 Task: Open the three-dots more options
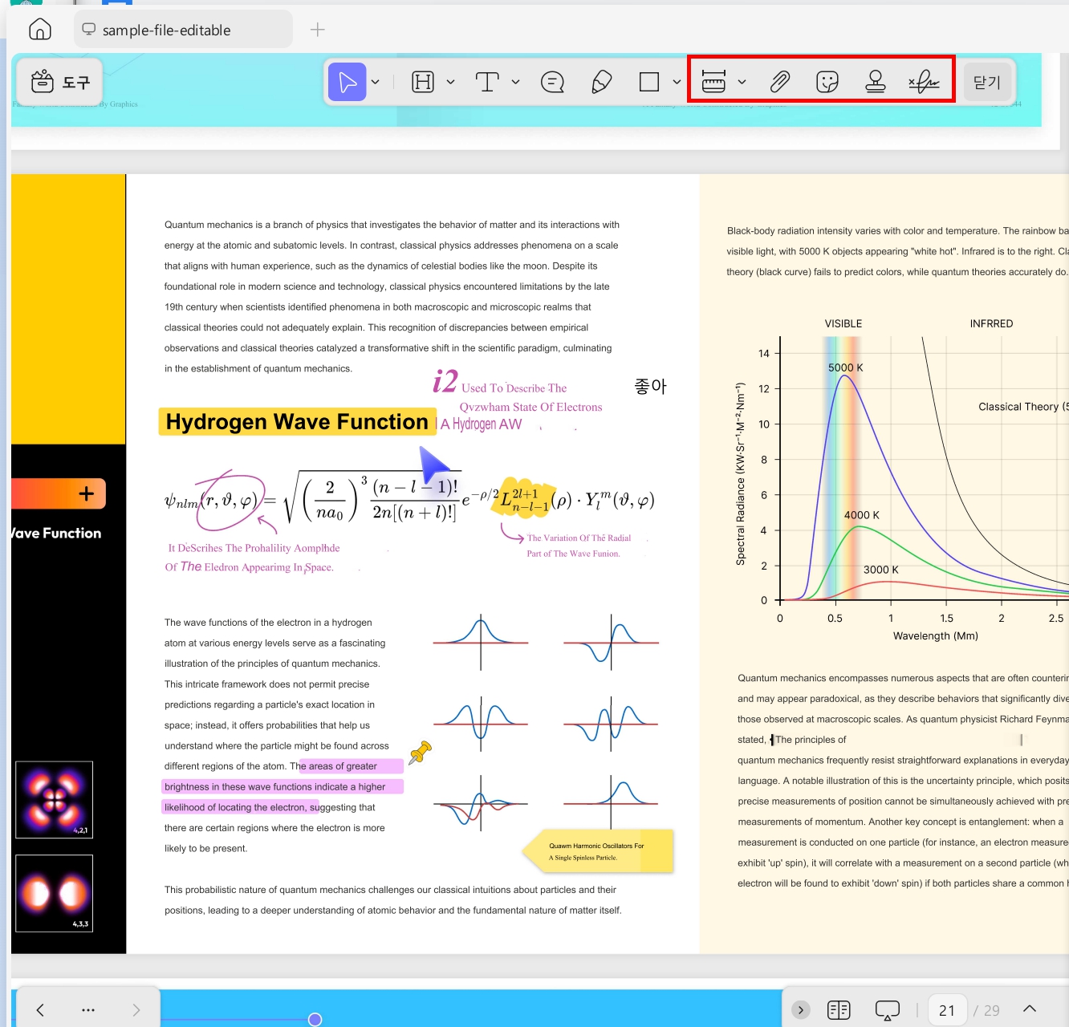[88, 1009]
